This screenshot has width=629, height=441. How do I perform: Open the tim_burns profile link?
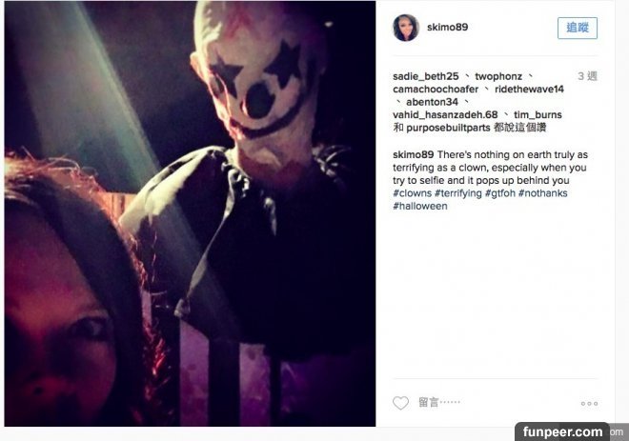pyautogui.click(x=538, y=114)
